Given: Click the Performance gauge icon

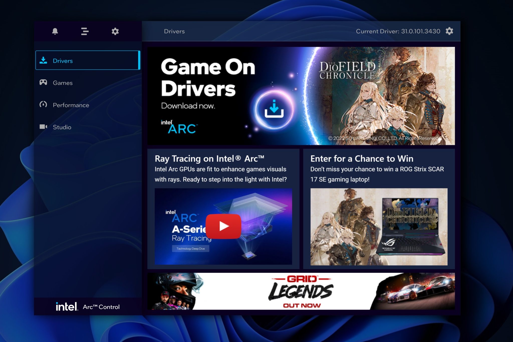Looking at the screenshot, I should tap(43, 104).
